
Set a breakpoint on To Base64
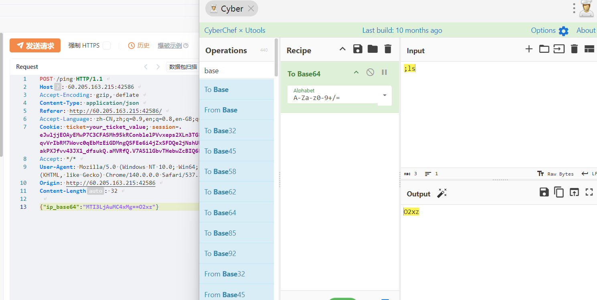pyautogui.click(x=384, y=72)
